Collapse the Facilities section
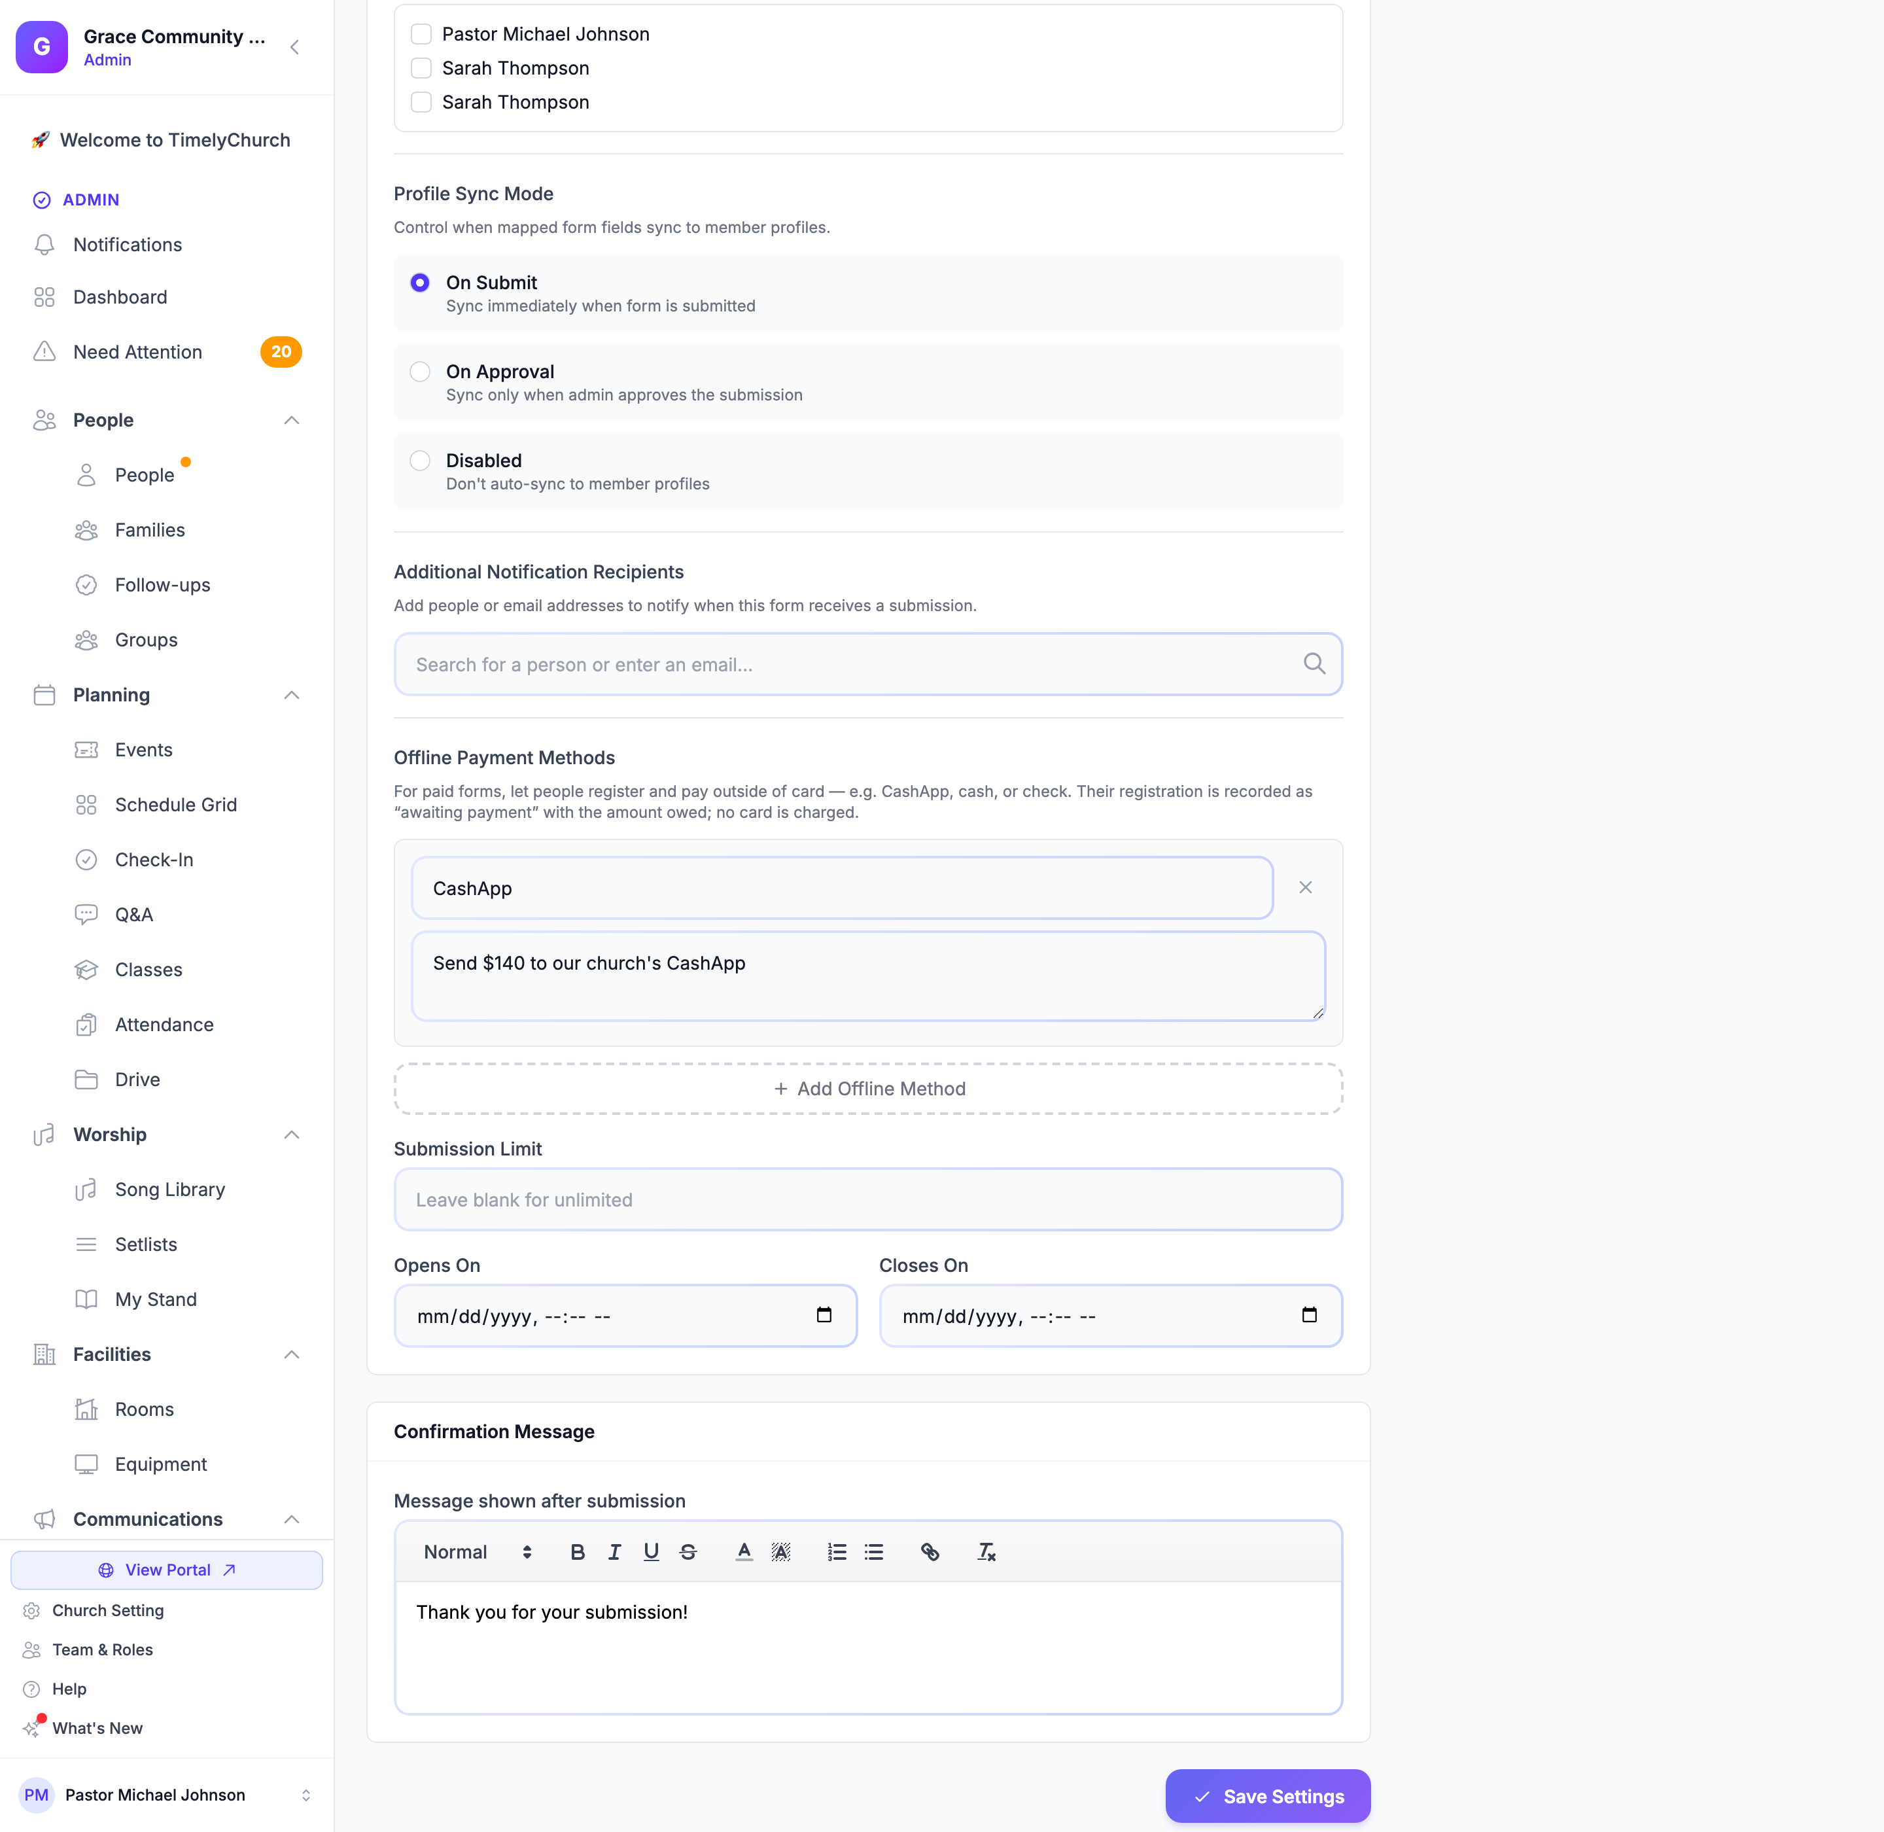 [x=292, y=1354]
